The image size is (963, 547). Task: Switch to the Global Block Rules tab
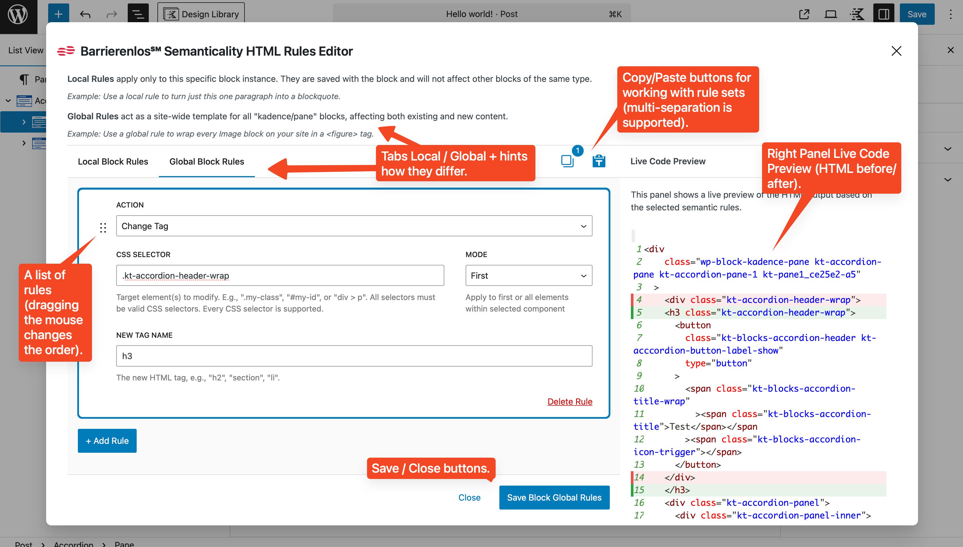(x=206, y=162)
